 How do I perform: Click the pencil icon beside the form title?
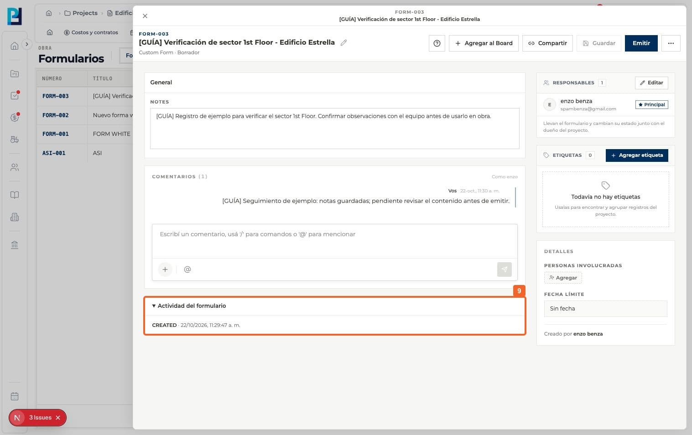pos(343,42)
